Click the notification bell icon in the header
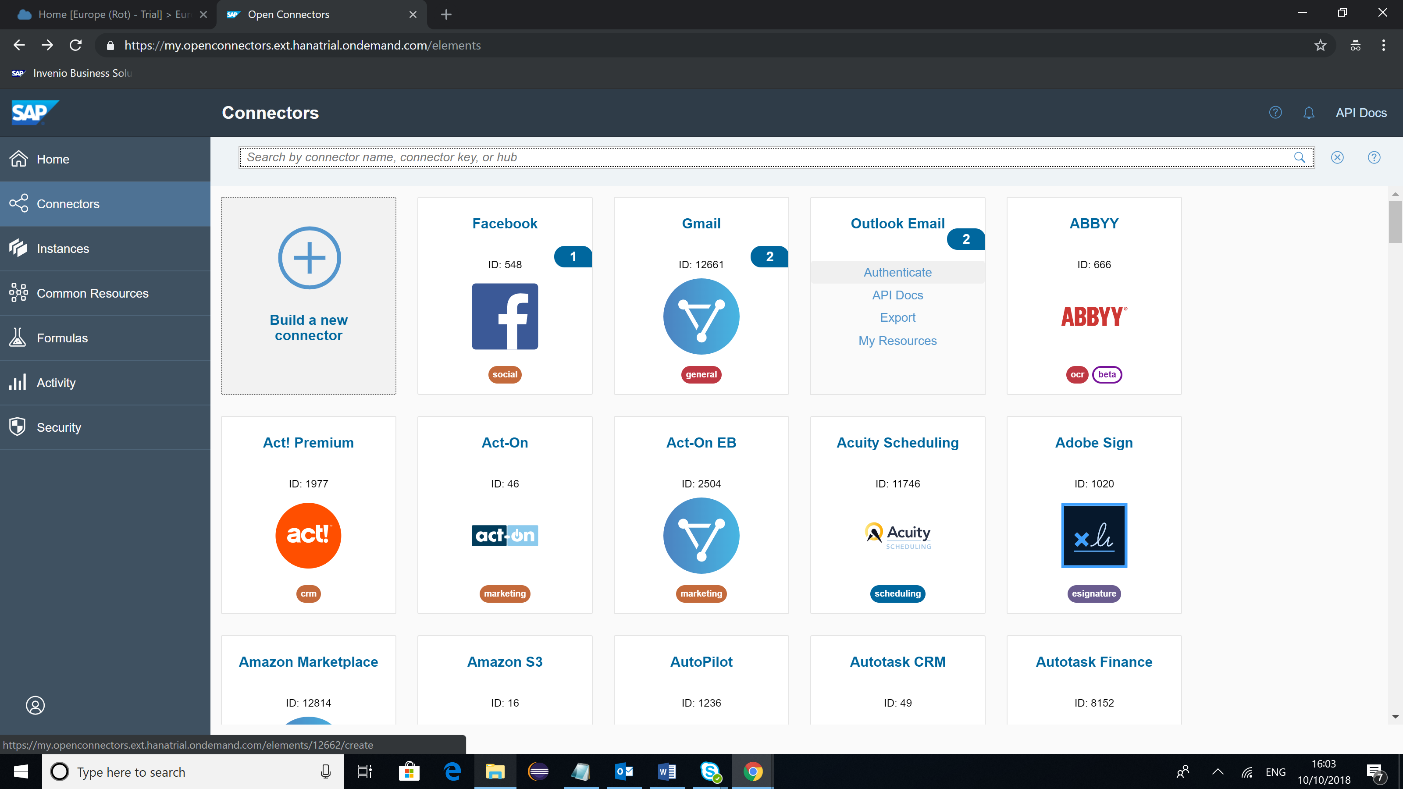 [1308, 113]
